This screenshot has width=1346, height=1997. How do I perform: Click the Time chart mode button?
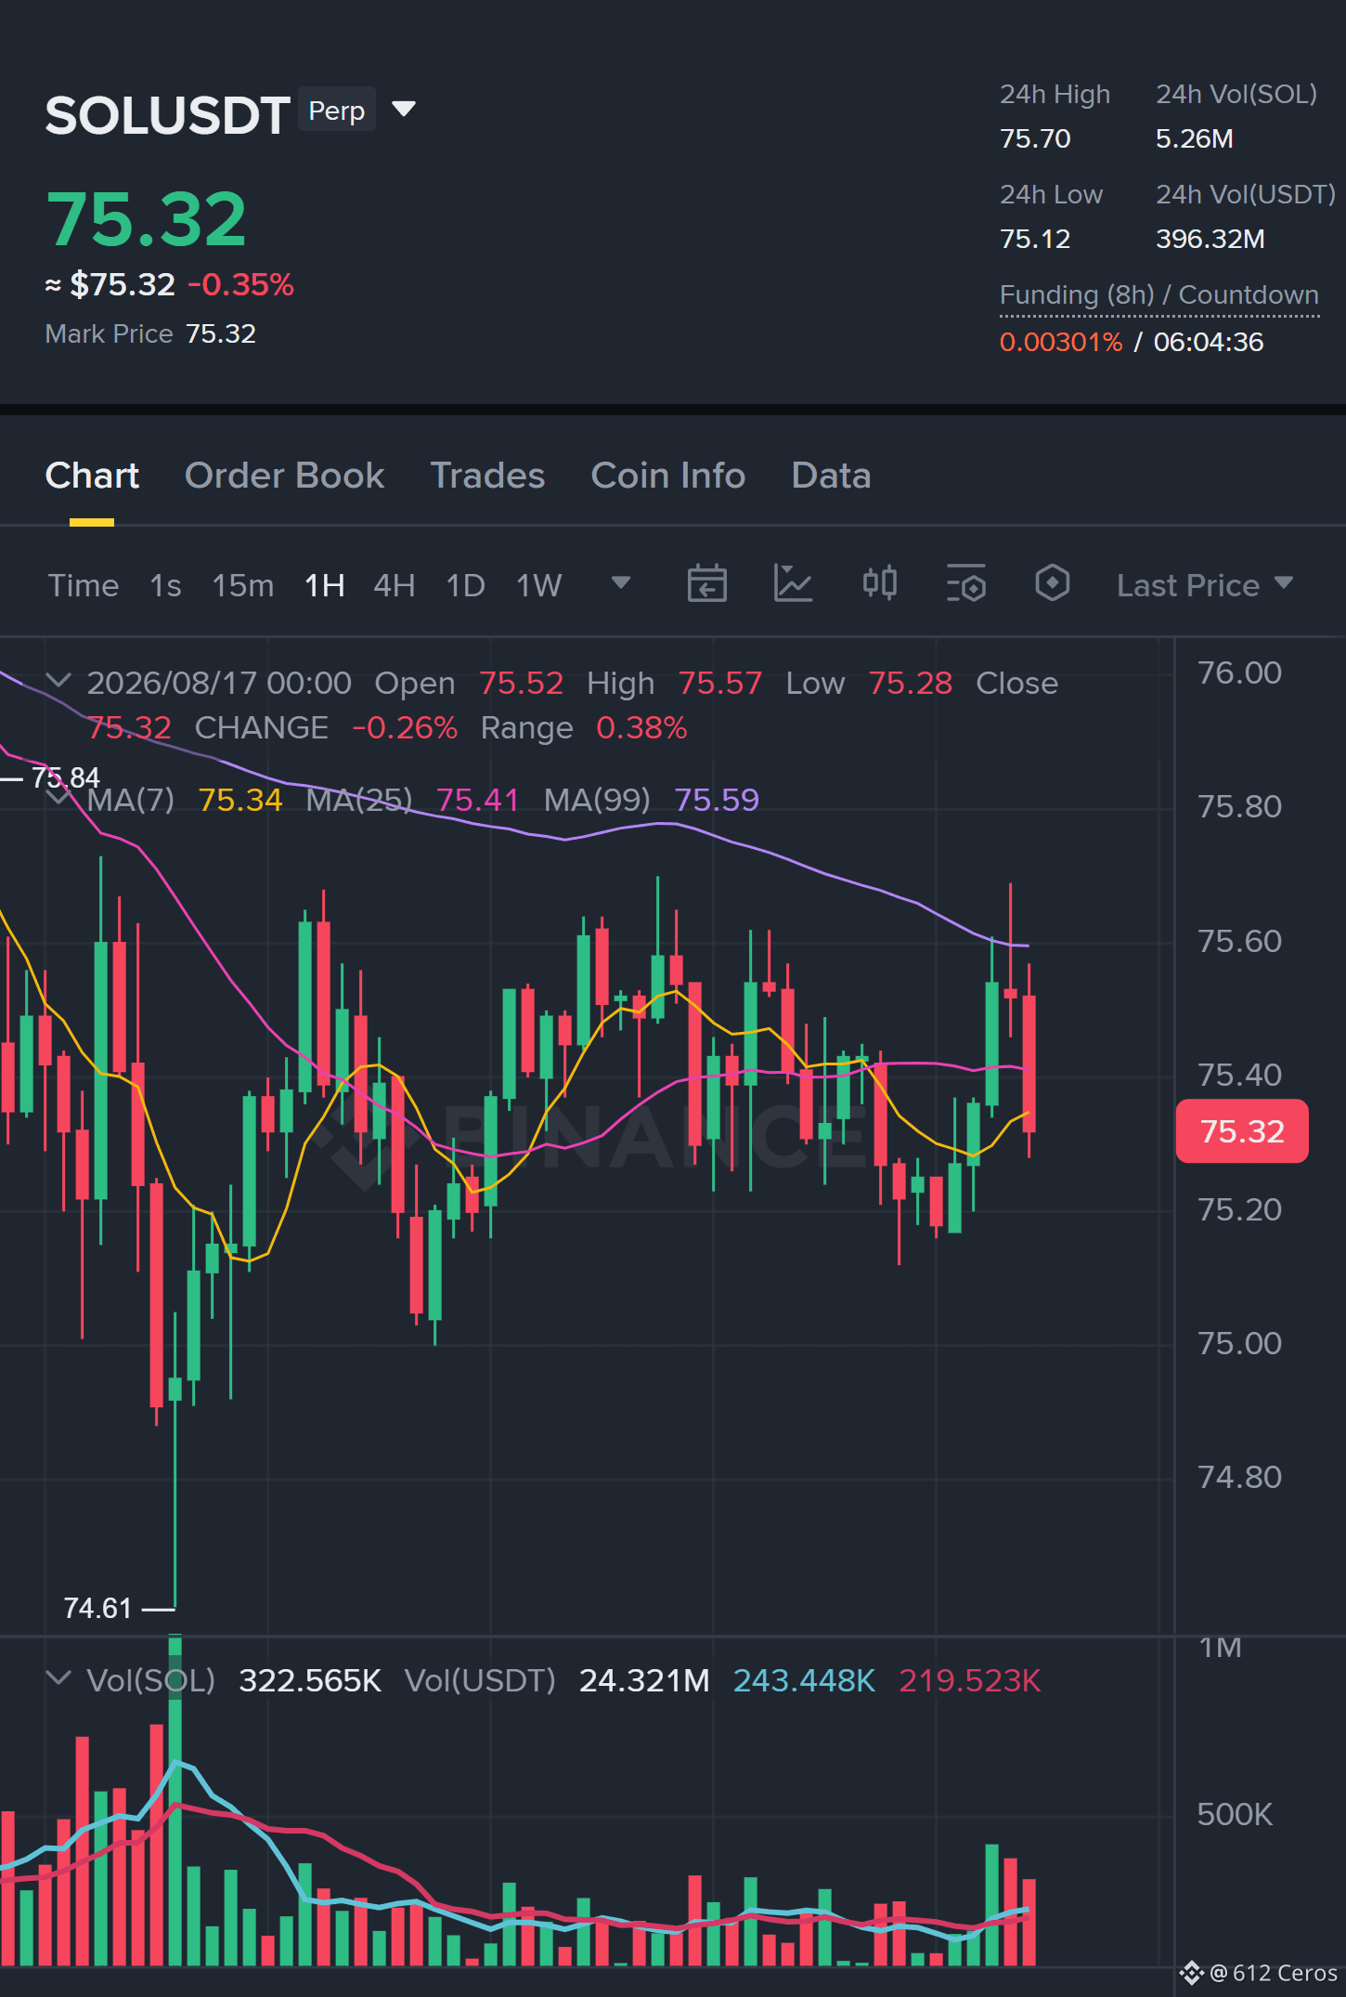84,585
